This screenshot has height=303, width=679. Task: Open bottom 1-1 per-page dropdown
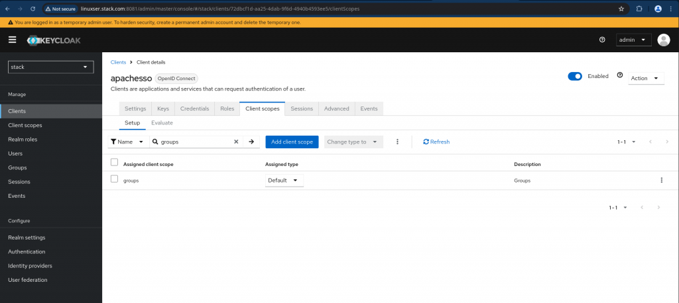tap(619, 208)
